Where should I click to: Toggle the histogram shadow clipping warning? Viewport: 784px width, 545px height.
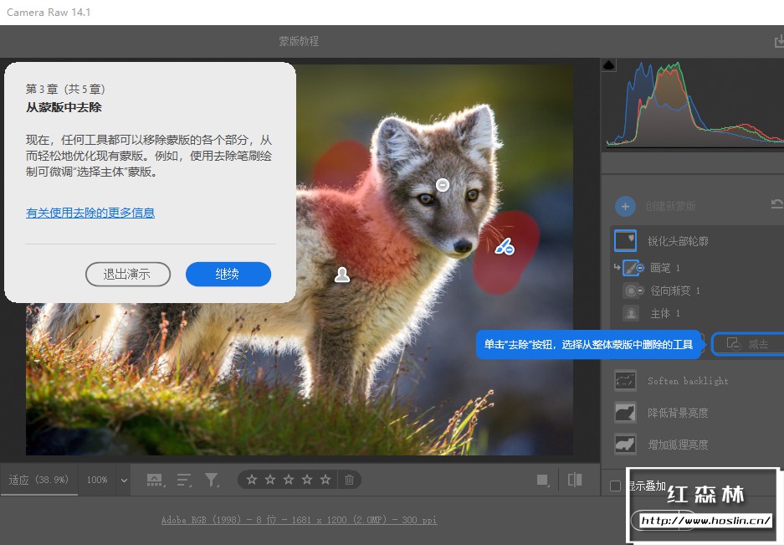pyautogui.click(x=608, y=65)
